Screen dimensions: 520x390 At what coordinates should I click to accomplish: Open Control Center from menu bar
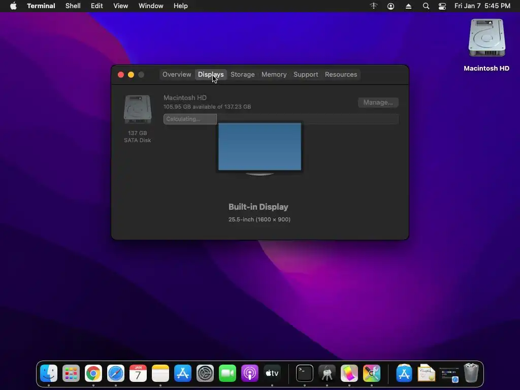tap(442, 6)
